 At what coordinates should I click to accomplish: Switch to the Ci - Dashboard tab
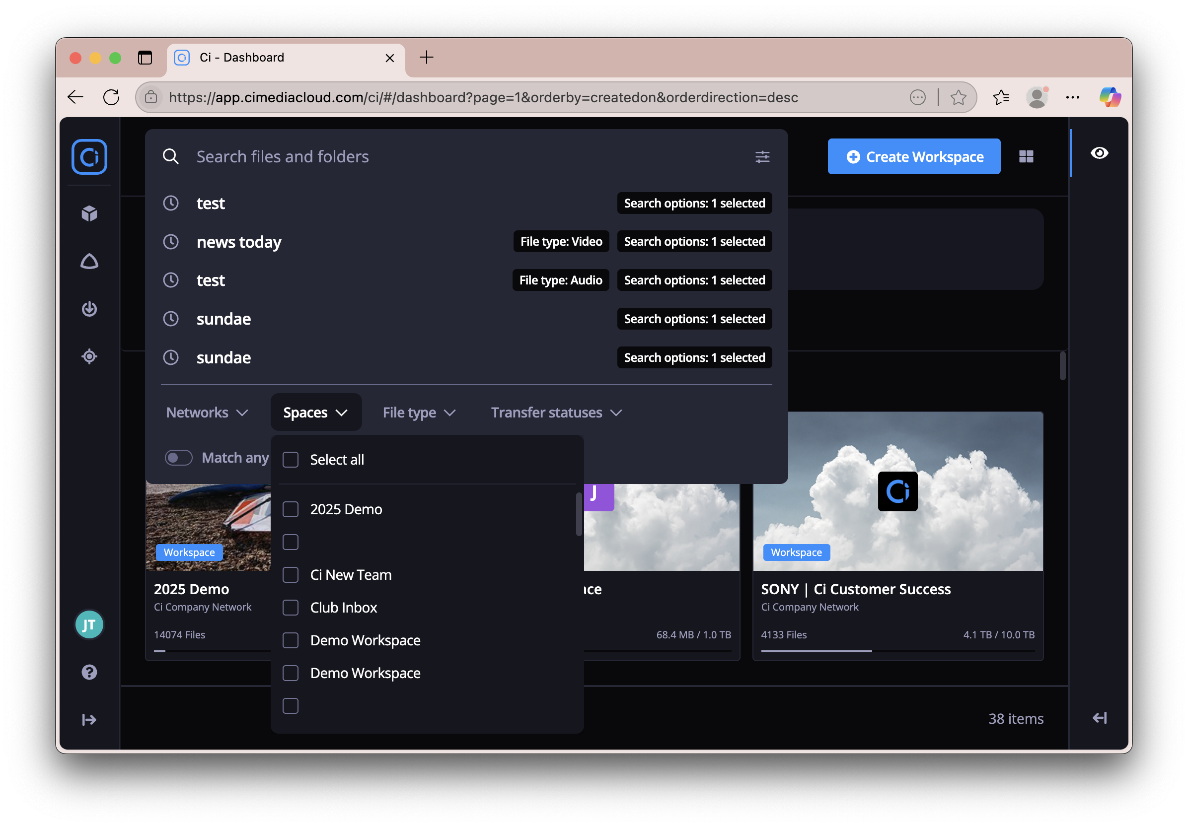coord(286,58)
